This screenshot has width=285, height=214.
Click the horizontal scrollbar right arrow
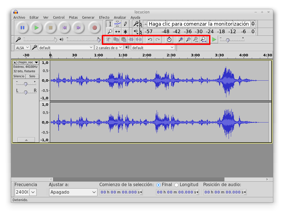pos(267,179)
